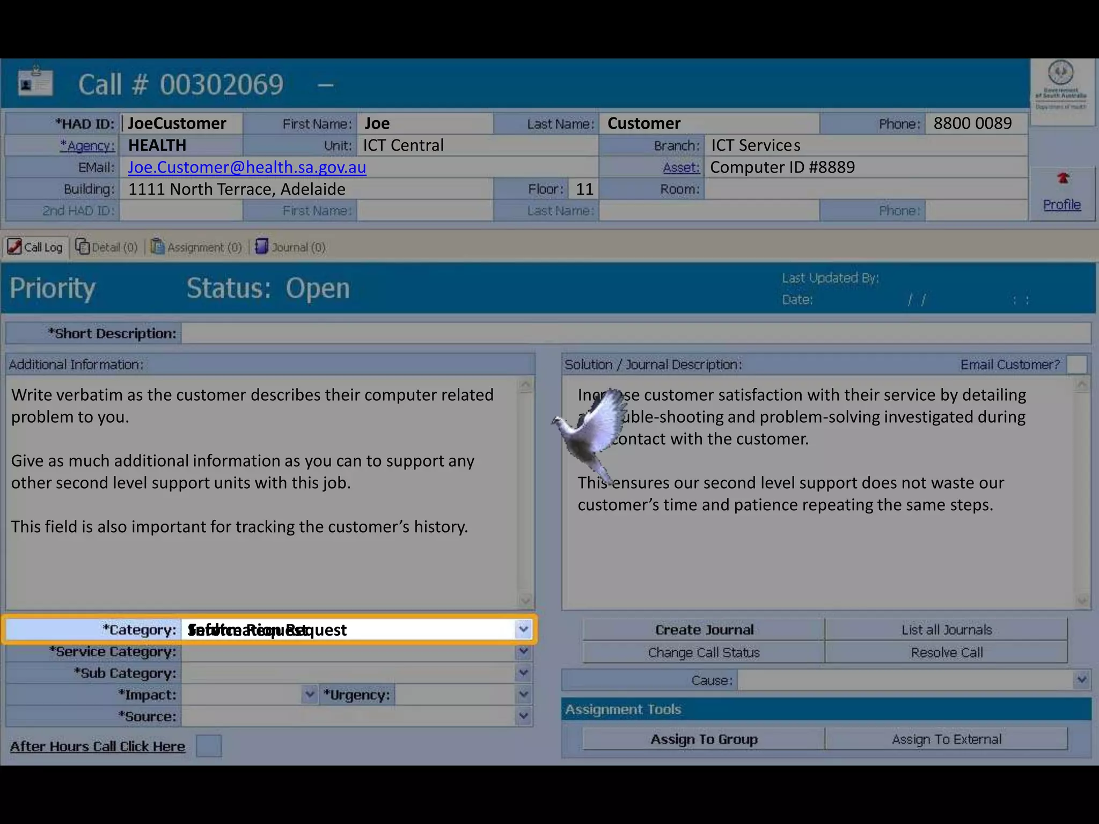Click the Call Log tab pencil icon
This screenshot has height=824, width=1099.
coord(14,247)
